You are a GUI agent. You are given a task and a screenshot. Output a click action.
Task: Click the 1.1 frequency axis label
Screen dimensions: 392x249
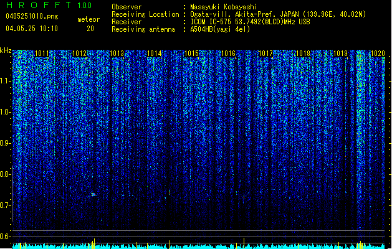pyautogui.click(x=6, y=81)
